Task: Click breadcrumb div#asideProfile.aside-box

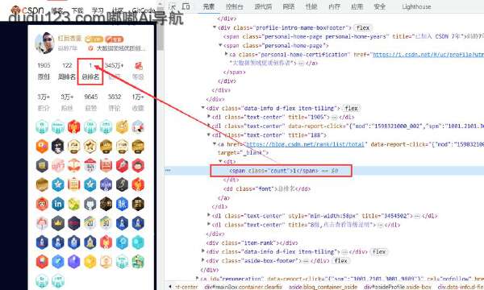Action: click(398, 287)
